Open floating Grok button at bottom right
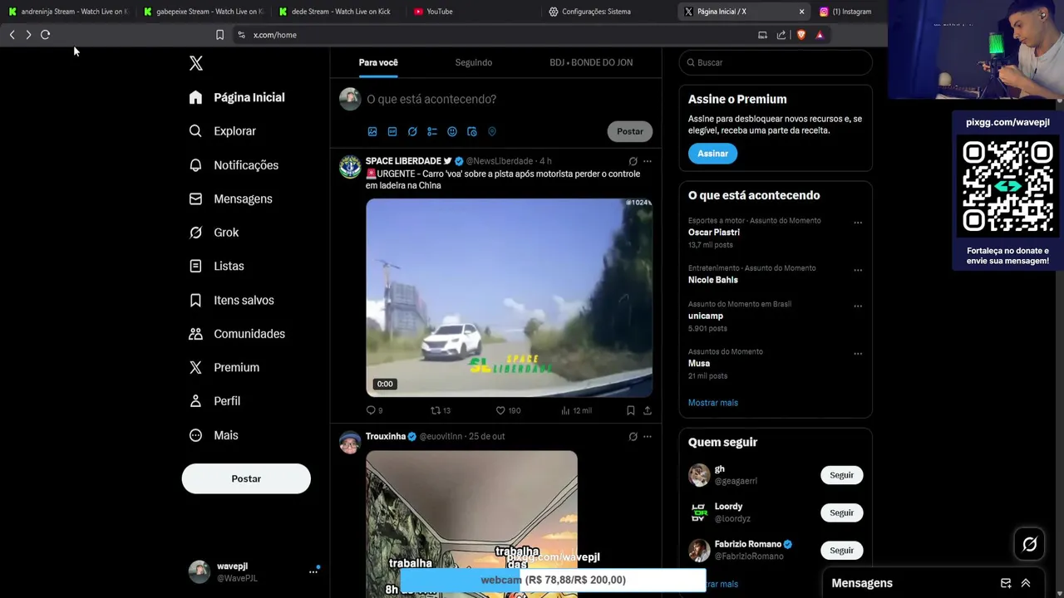 point(1030,544)
